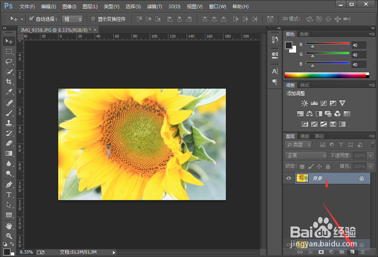Select the Eraser tool

(x=9, y=143)
